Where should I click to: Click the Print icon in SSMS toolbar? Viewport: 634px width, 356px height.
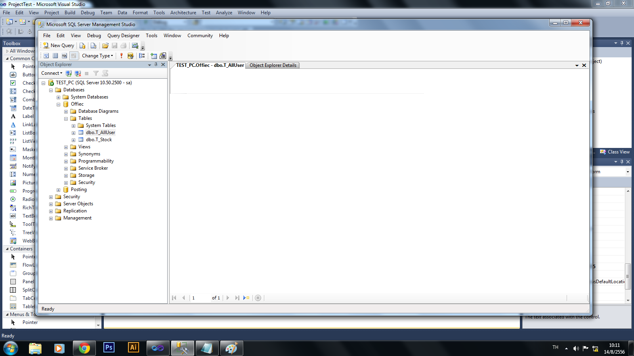[x=124, y=45]
